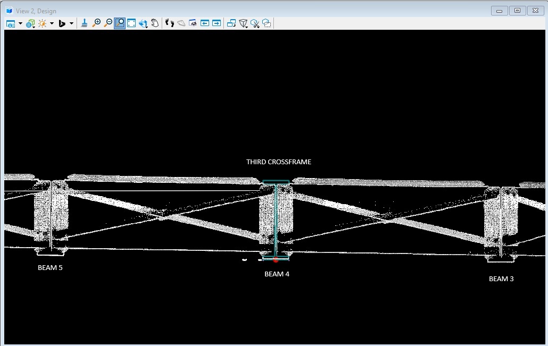Click the Fit View icon

point(131,23)
